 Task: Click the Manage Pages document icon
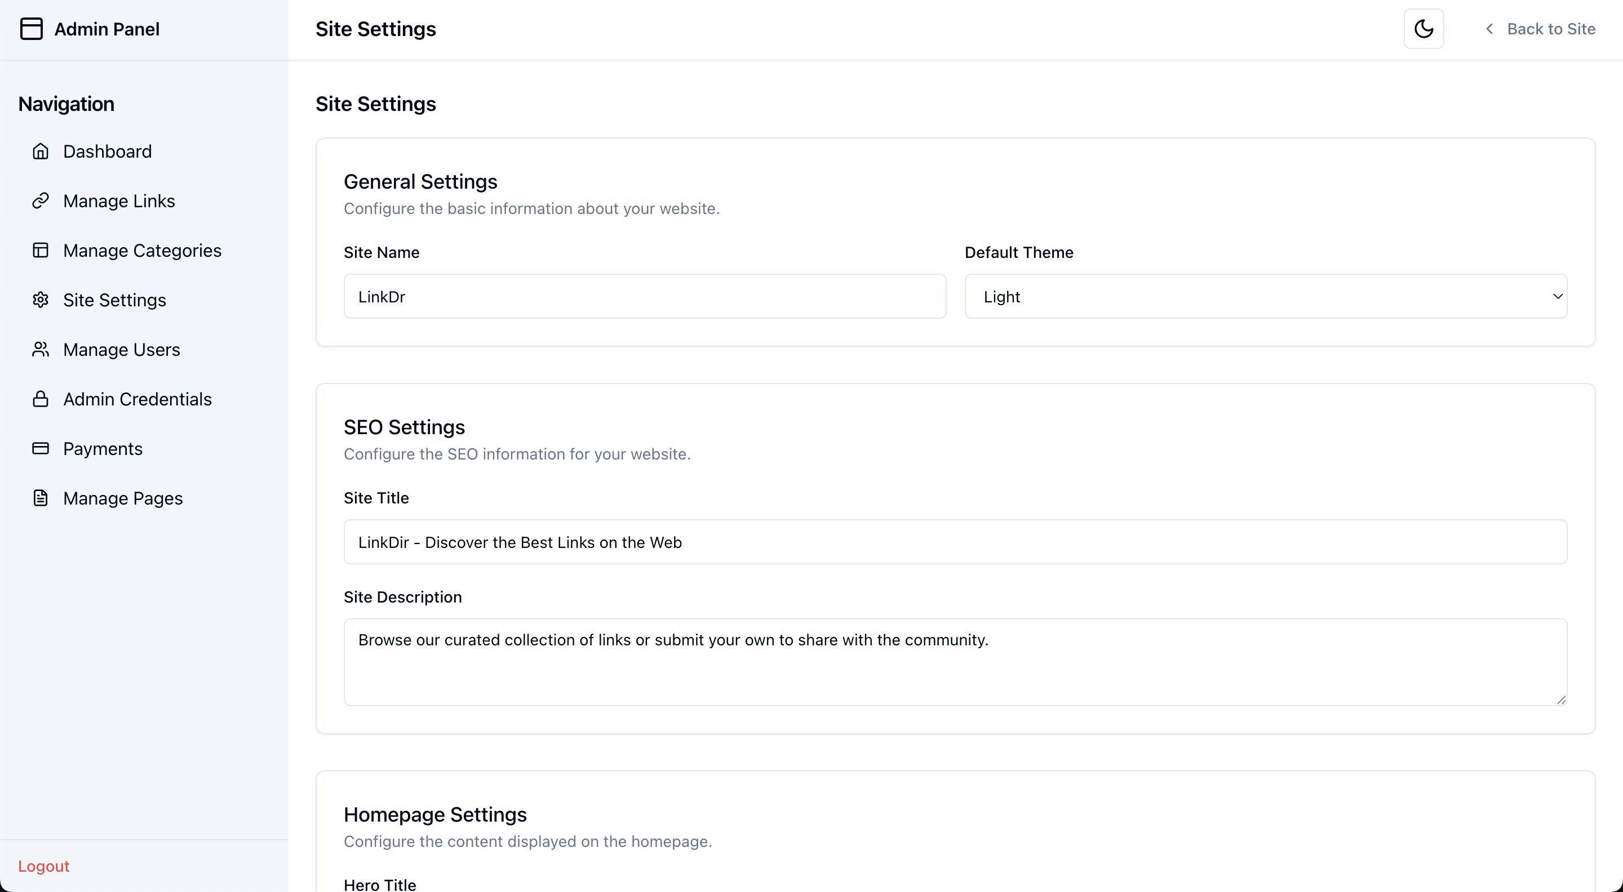(x=41, y=498)
